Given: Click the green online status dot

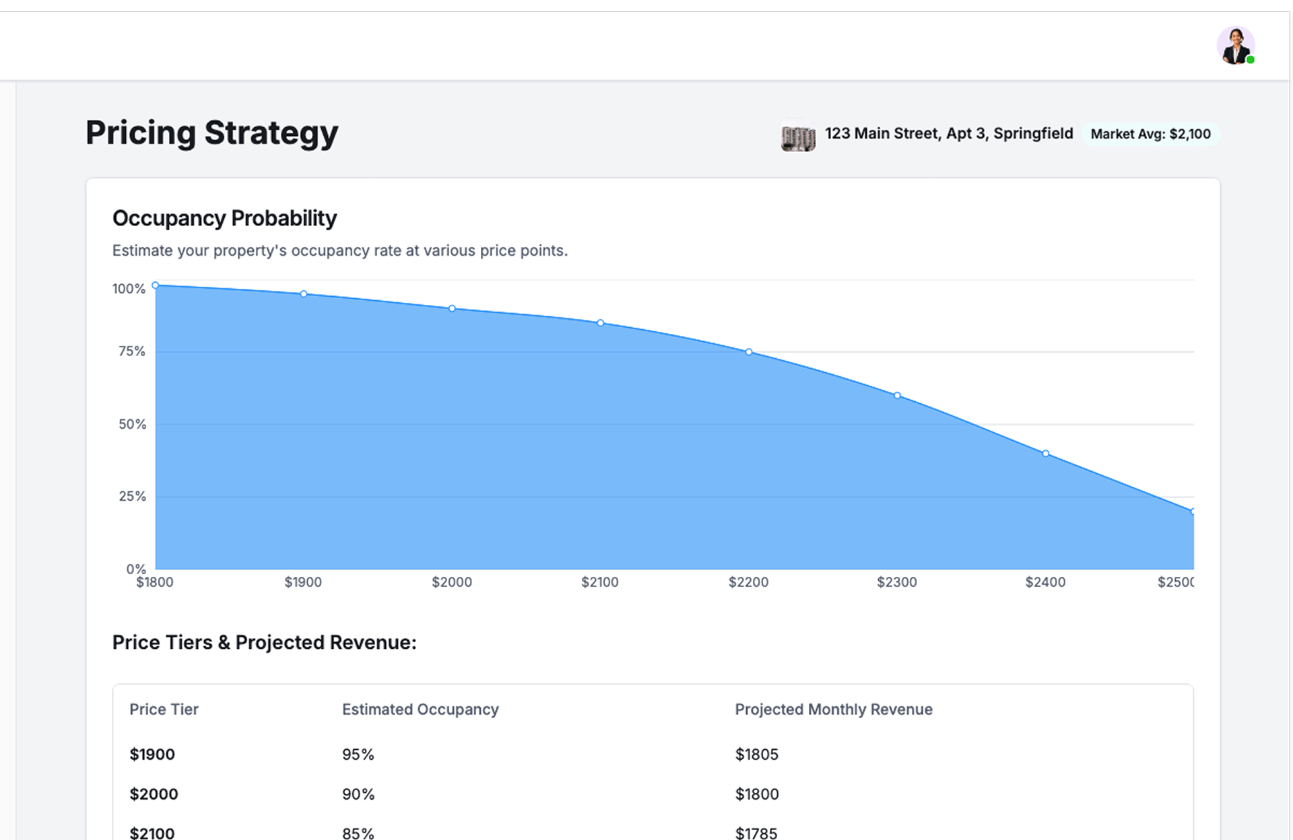Looking at the screenshot, I should coord(1251,60).
